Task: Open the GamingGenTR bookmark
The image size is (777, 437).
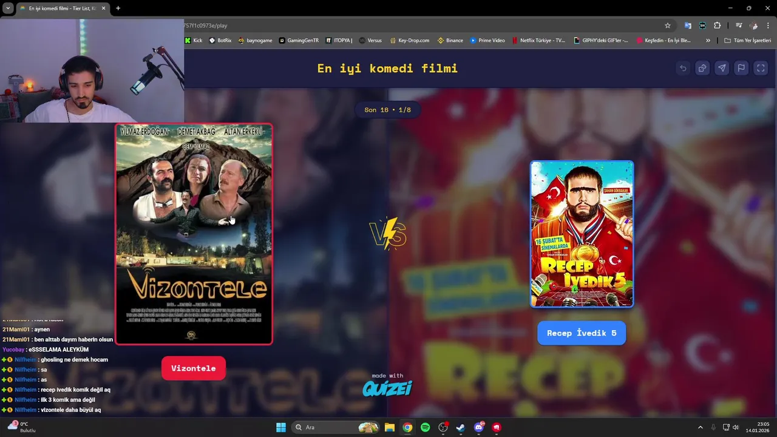Action: (x=299, y=41)
